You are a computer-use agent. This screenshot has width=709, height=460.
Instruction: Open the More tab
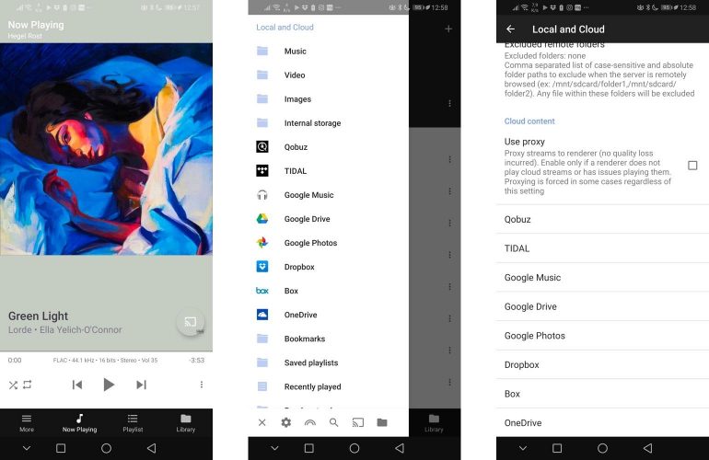[x=26, y=422]
